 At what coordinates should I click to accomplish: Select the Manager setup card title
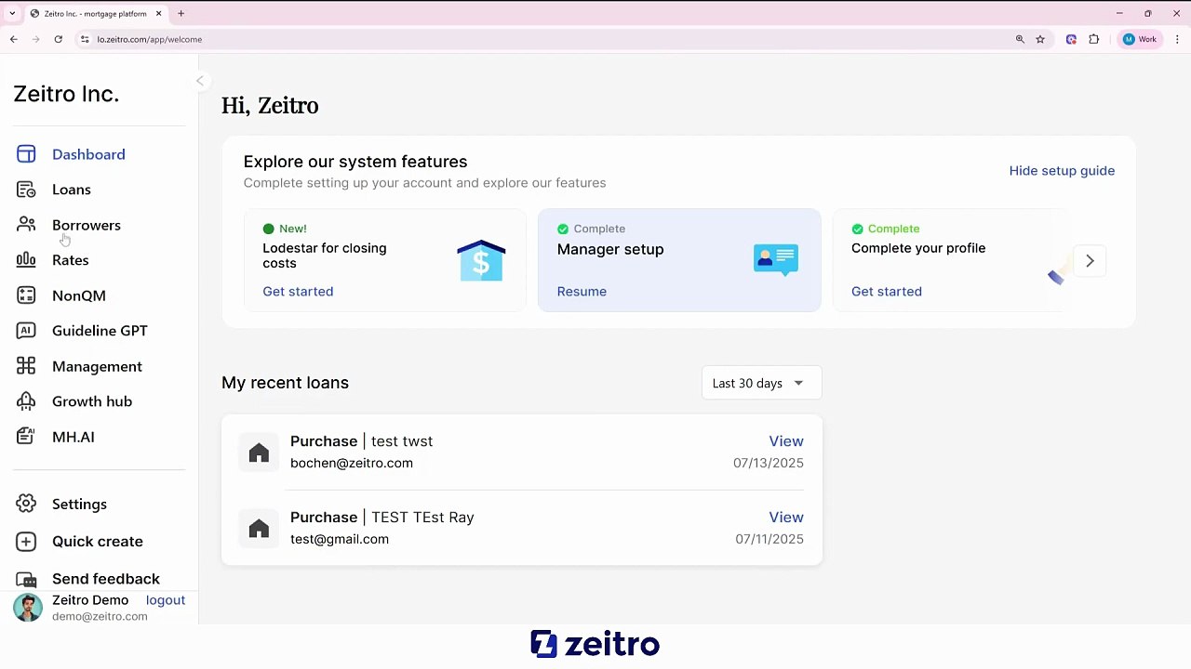click(x=610, y=249)
